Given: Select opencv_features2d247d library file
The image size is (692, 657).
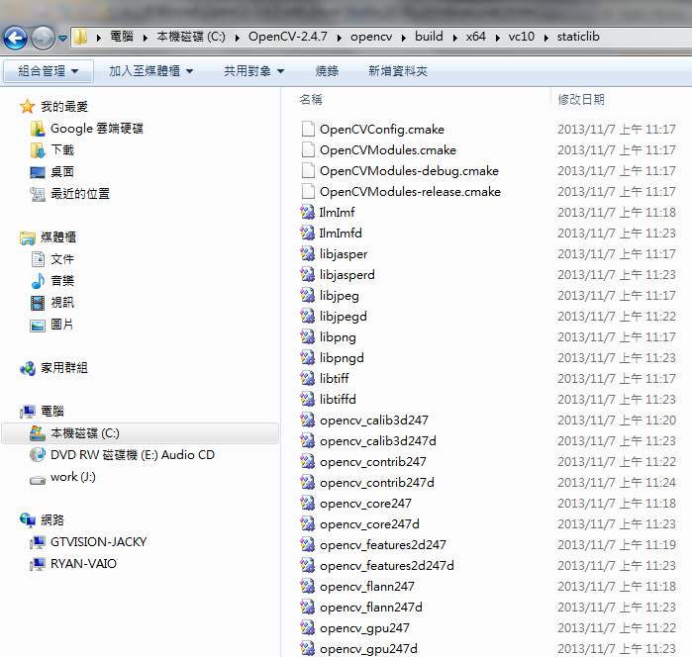Looking at the screenshot, I should (x=387, y=566).
